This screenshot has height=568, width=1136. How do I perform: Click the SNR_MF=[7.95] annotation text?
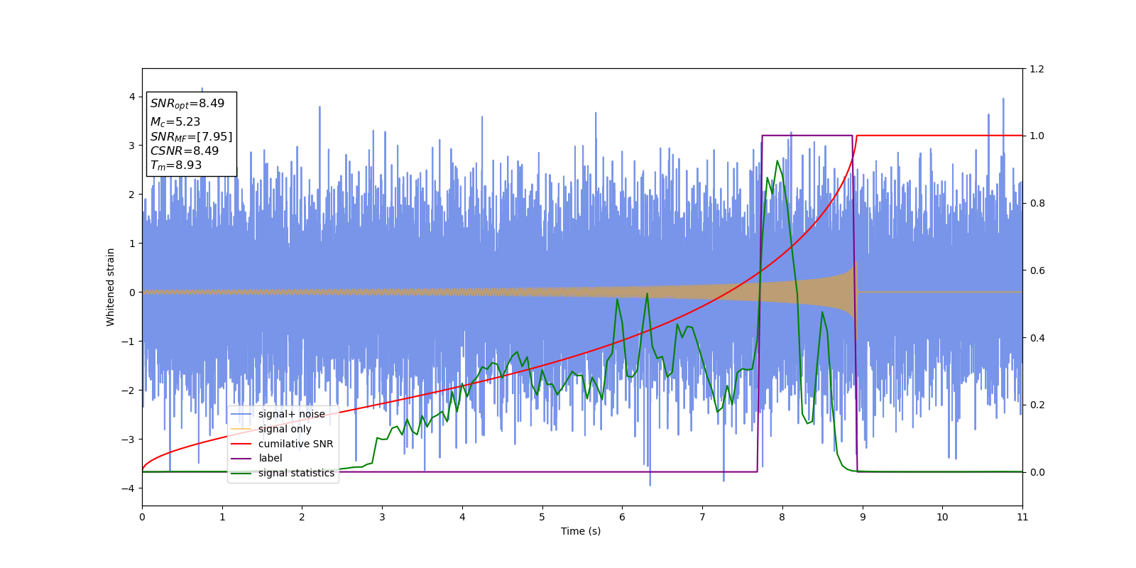pos(191,137)
